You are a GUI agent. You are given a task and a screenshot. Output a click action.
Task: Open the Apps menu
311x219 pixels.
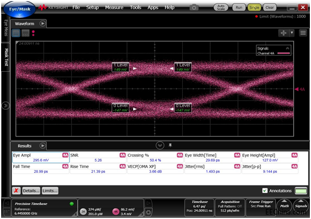point(153,8)
